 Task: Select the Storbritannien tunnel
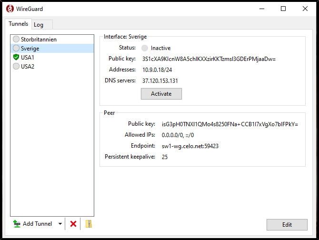[52, 39]
